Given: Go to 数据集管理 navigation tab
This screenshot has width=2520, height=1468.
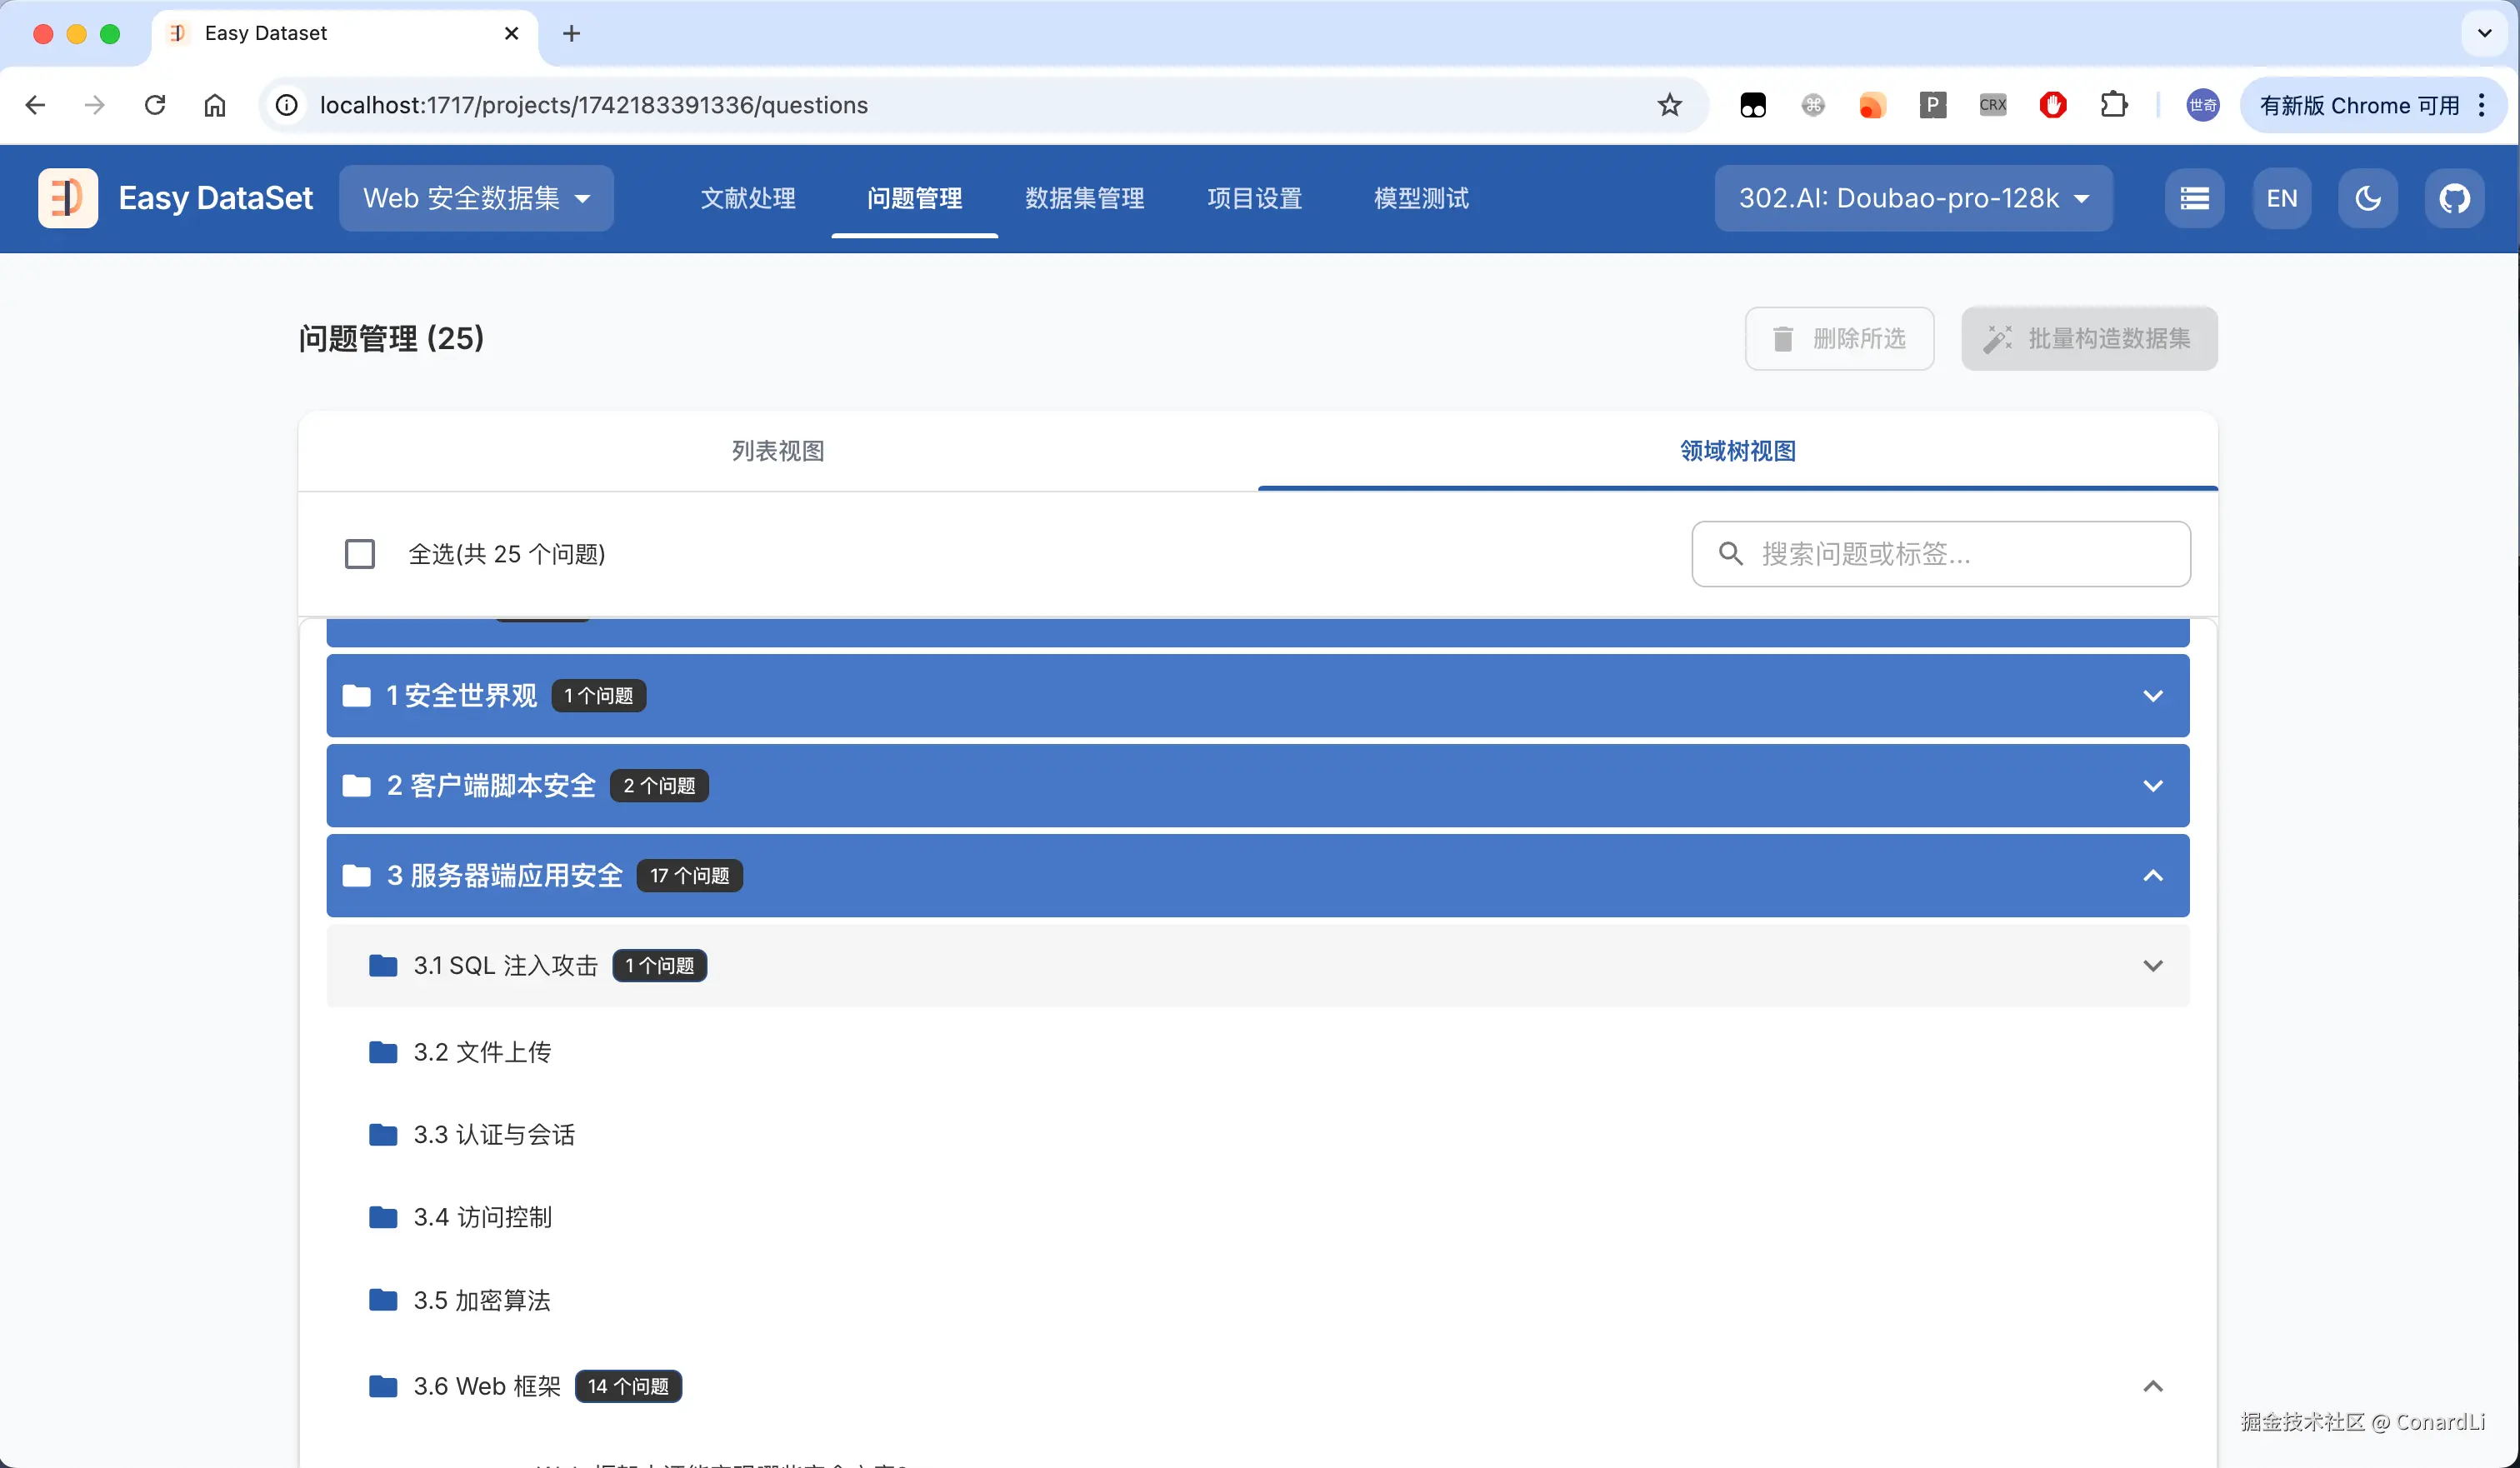Looking at the screenshot, I should pos(1084,198).
